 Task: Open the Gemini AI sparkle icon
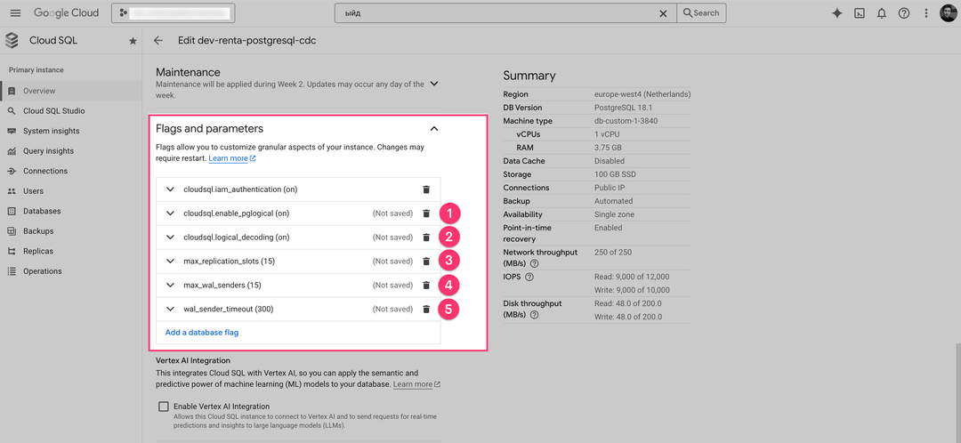836,13
